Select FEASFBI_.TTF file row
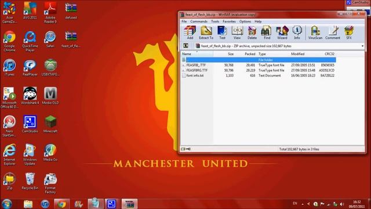The height and width of the screenshot is (209, 371). [x=259, y=65]
